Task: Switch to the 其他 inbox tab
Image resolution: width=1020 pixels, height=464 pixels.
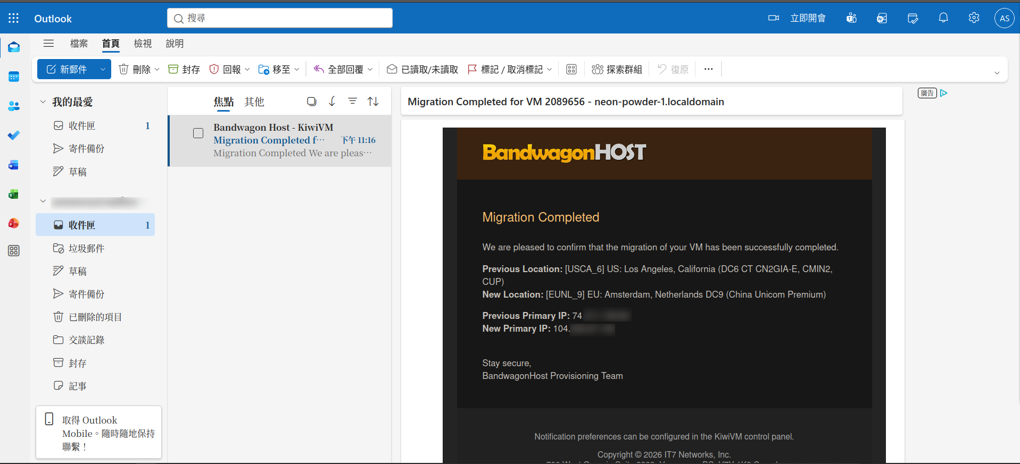Action: coord(254,102)
